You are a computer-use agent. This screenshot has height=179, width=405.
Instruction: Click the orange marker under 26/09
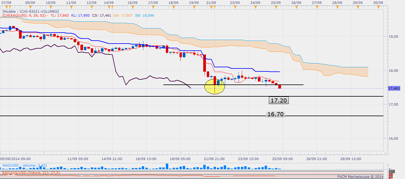[296, 7]
